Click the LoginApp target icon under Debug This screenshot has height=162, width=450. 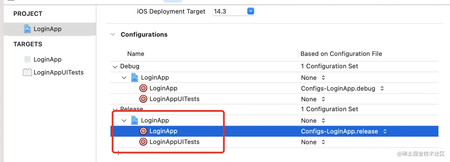click(143, 88)
